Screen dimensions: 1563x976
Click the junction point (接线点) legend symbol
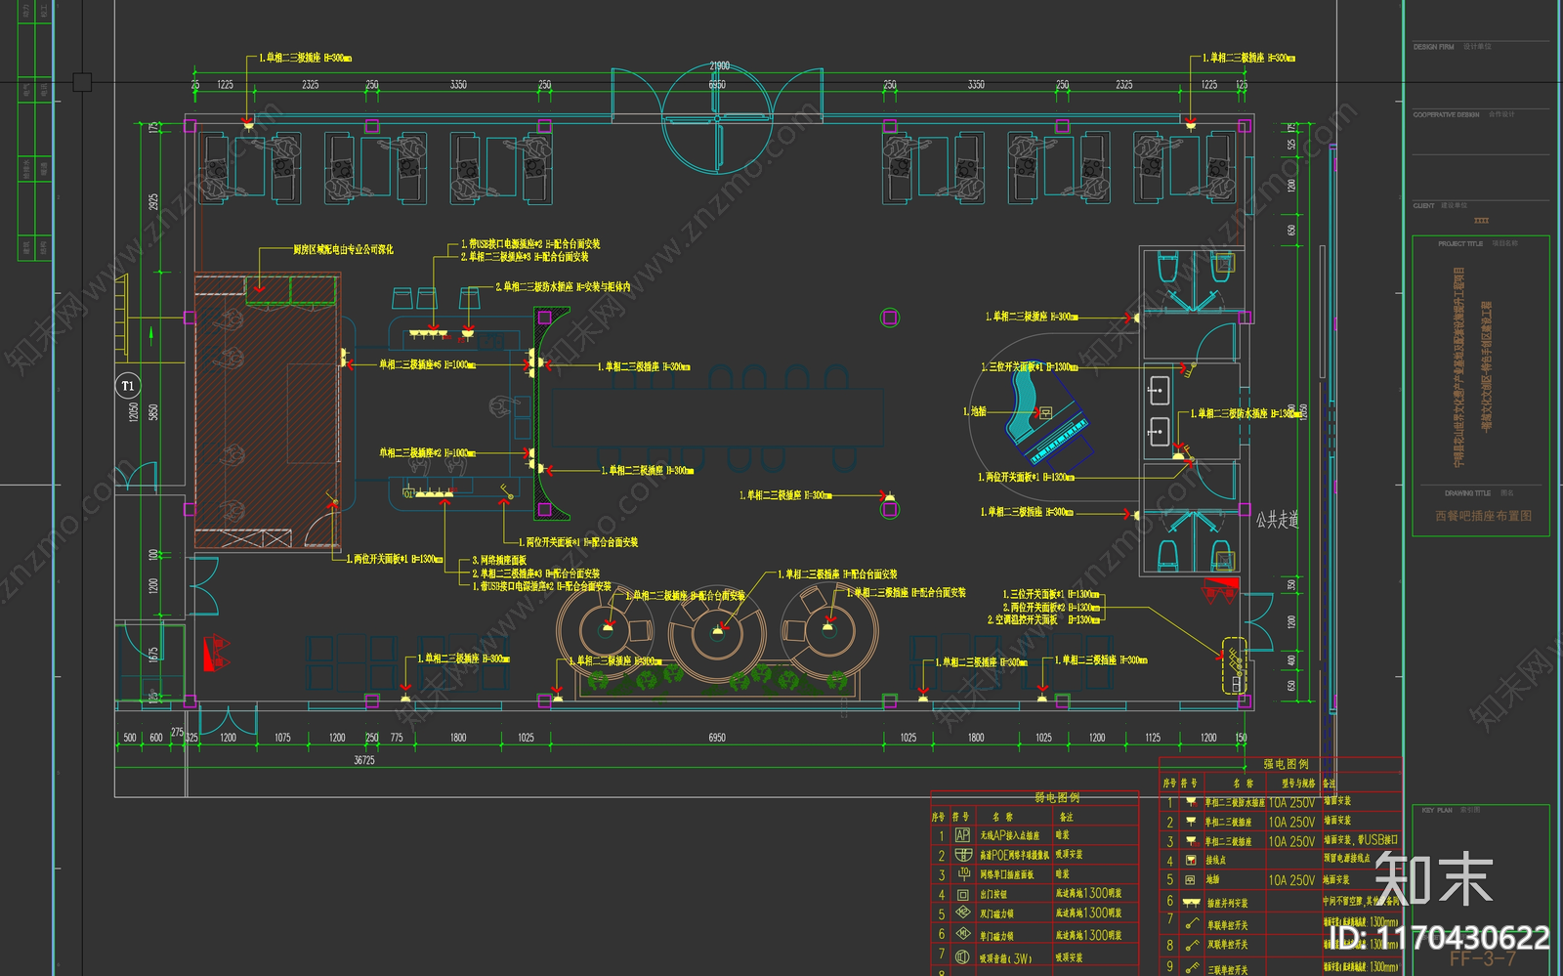click(1190, 861)
